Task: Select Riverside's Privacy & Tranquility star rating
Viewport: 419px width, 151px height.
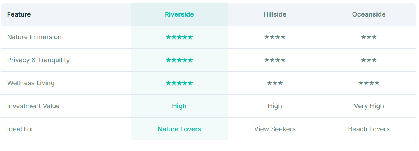Action: 179,60
